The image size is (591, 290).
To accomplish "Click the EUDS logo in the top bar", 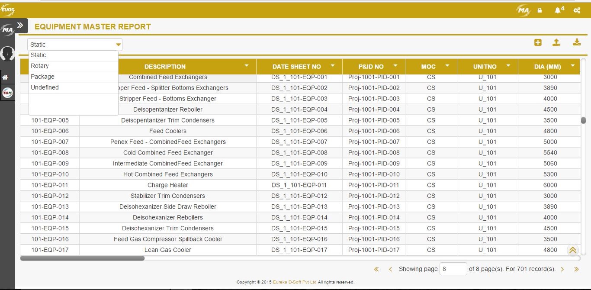I will [7, 10].
